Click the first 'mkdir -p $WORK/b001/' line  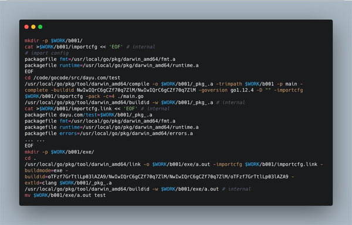[x=53, y=41]
